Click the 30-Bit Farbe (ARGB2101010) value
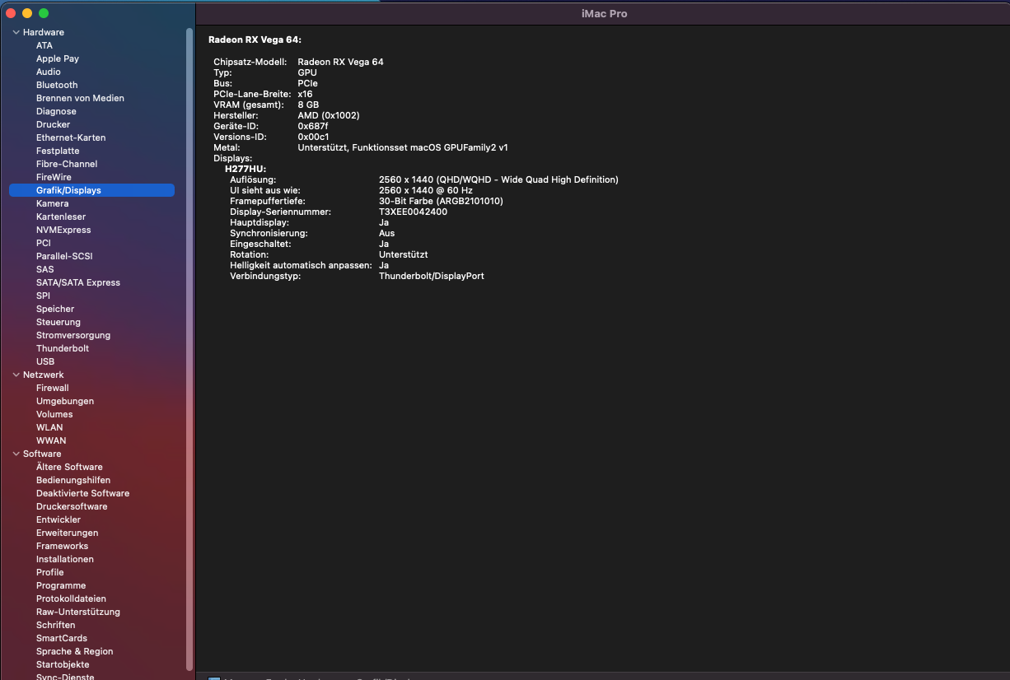The image size is (1010, 680). tap(441, 201)
